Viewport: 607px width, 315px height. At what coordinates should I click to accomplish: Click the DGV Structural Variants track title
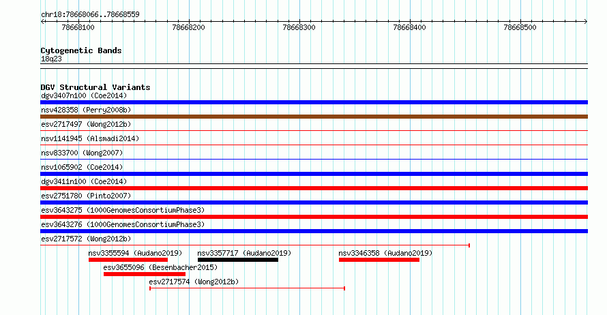(95, 87)
